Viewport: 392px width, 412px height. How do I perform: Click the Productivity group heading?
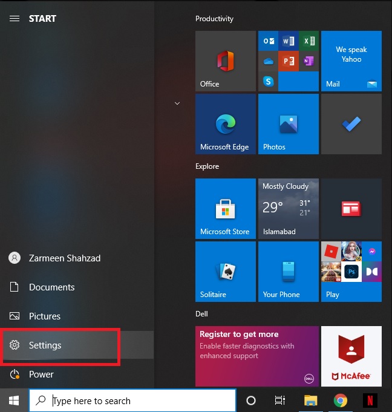click(x=214, y=19)
